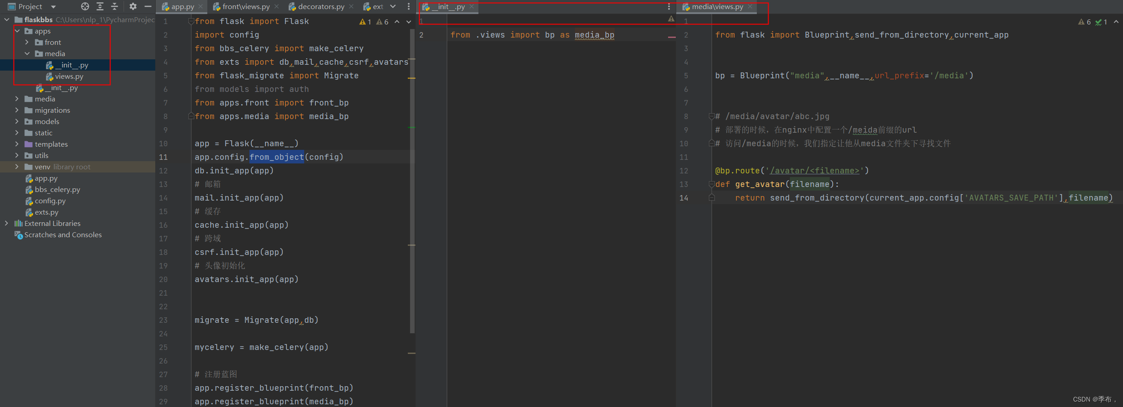Screen dimensions: 1123x407
Task: Go to next highlighted error in app.py
Action: 409,22
